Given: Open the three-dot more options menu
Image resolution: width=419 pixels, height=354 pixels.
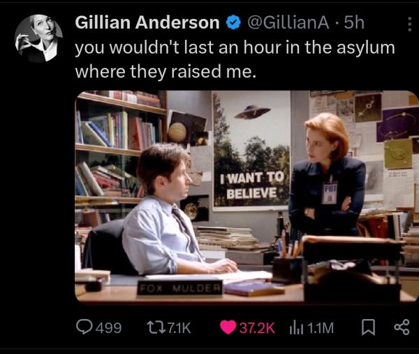Looking at the screenshot, I should click(409, 24).
